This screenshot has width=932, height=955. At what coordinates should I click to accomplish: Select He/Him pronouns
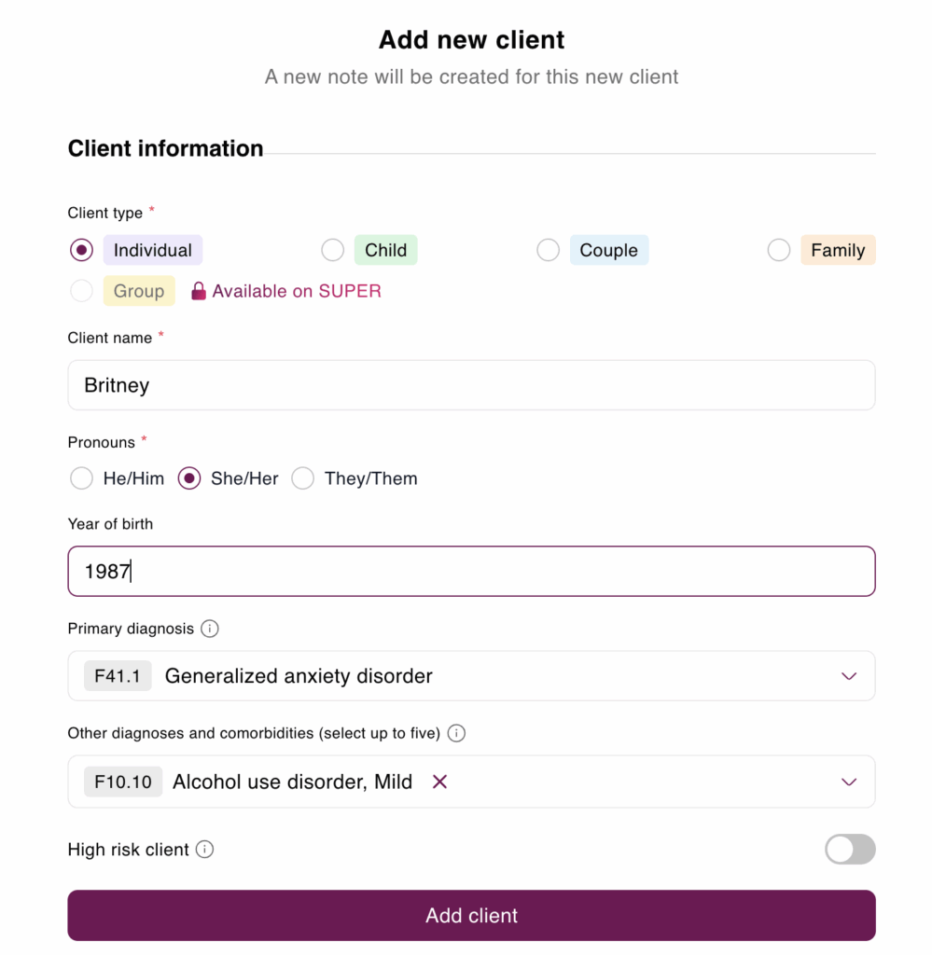[x=82, y=478]
